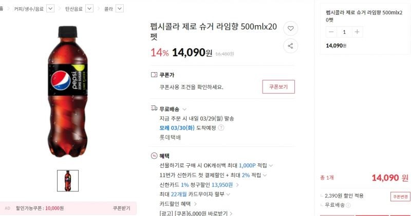Open the share icon button
Screen dimensions: 411x216
290,46
